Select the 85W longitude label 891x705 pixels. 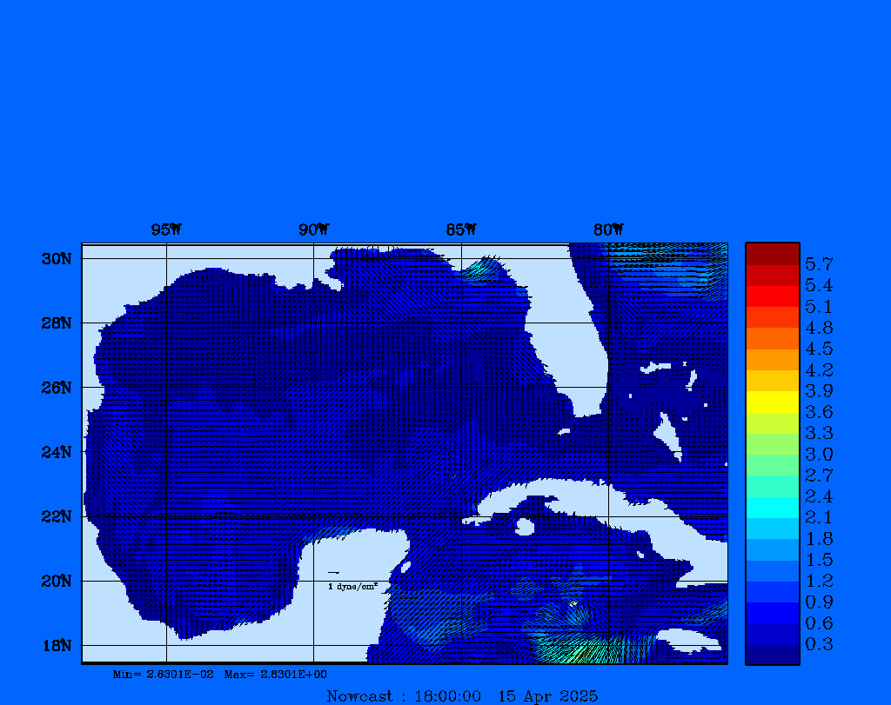(460, 229)
